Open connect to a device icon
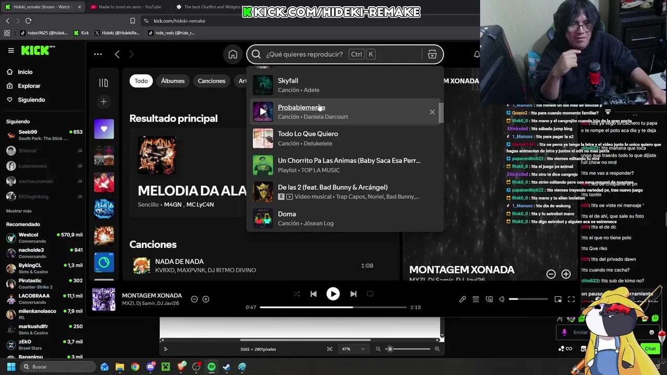667x375 pixels. coord(489,299)
